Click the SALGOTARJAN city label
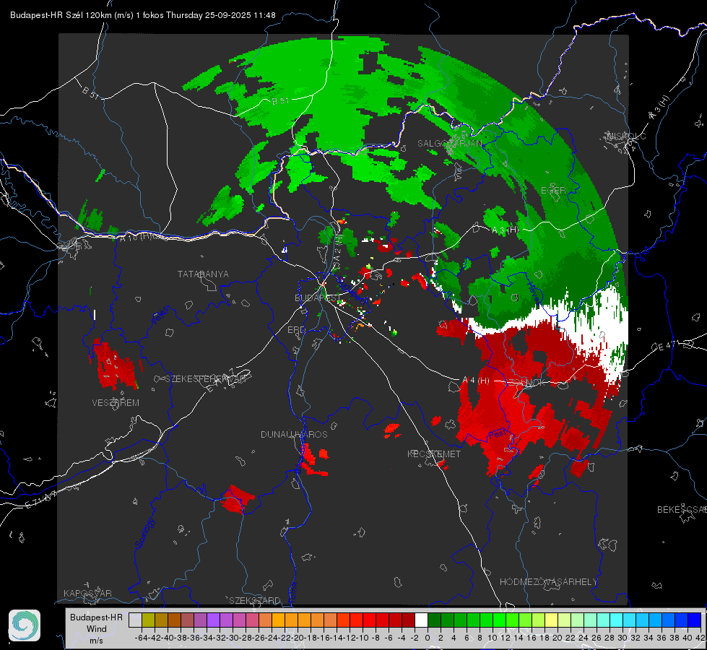 pos(449,144)
